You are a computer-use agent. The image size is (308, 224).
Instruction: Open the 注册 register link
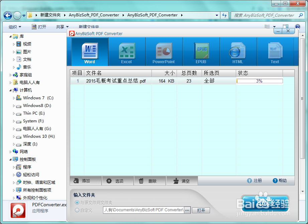(x=254, y=181)
